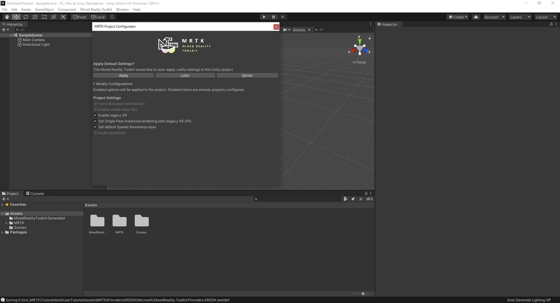Toggle grid snapping icon
The height and width of the screenshot is (303, 560).
(x=112, y=17)
